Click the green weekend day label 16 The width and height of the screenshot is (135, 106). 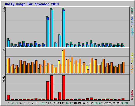click(x=67, y=103)
